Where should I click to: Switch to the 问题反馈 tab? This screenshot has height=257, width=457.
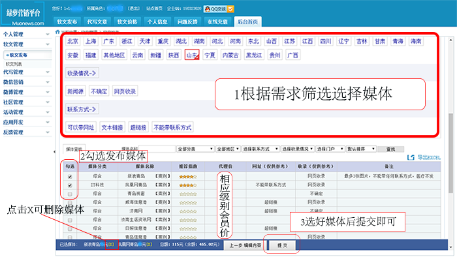[x=187, y=22]
